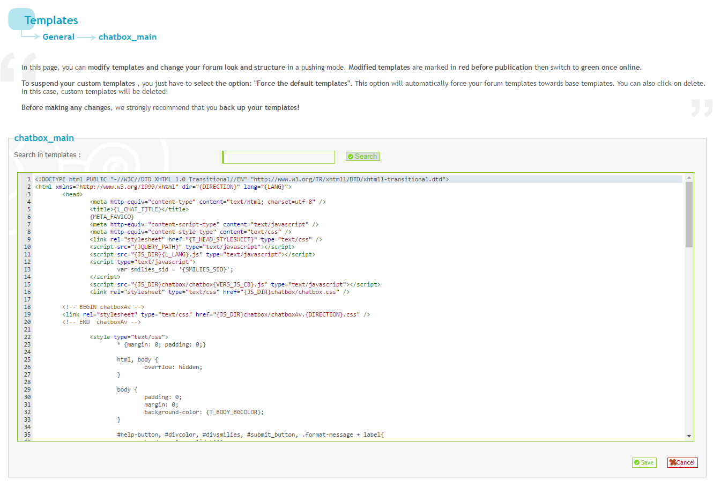Click the Save button

(644, 462)
